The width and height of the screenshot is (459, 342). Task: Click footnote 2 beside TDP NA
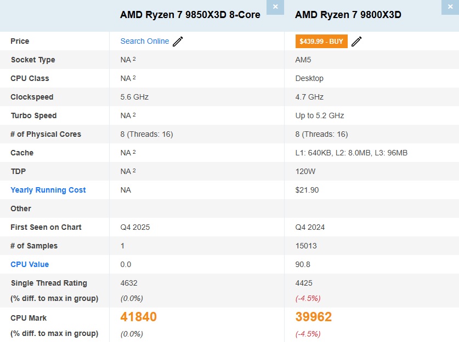click(133, 169)
